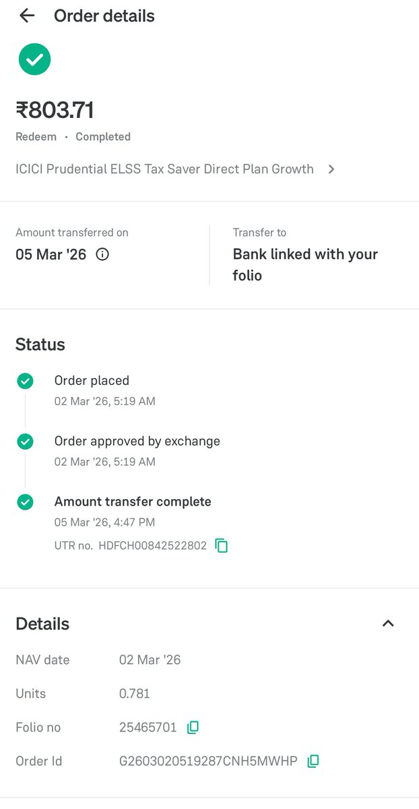
Task: Tap the Units value 0.781
Action: pos(135,694)
